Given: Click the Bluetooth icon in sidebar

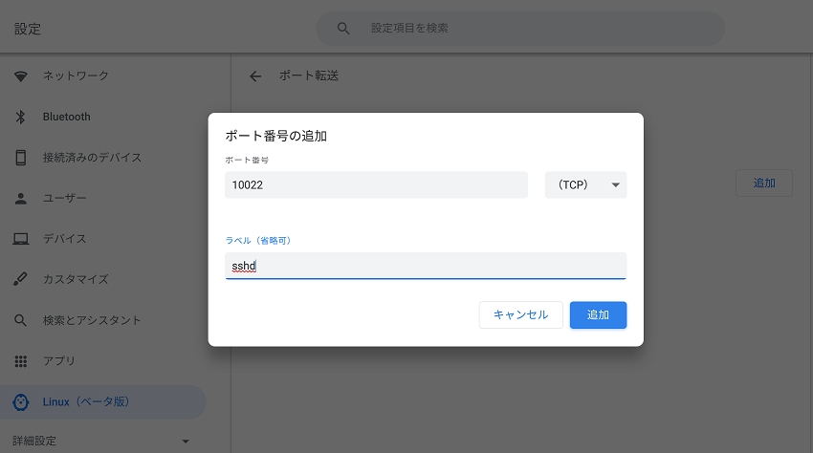Looking at the screenshot, I should coord(21,117).
